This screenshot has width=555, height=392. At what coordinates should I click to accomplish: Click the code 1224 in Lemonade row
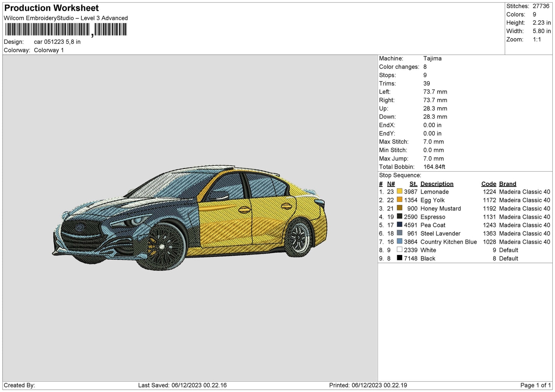(489, 192)
